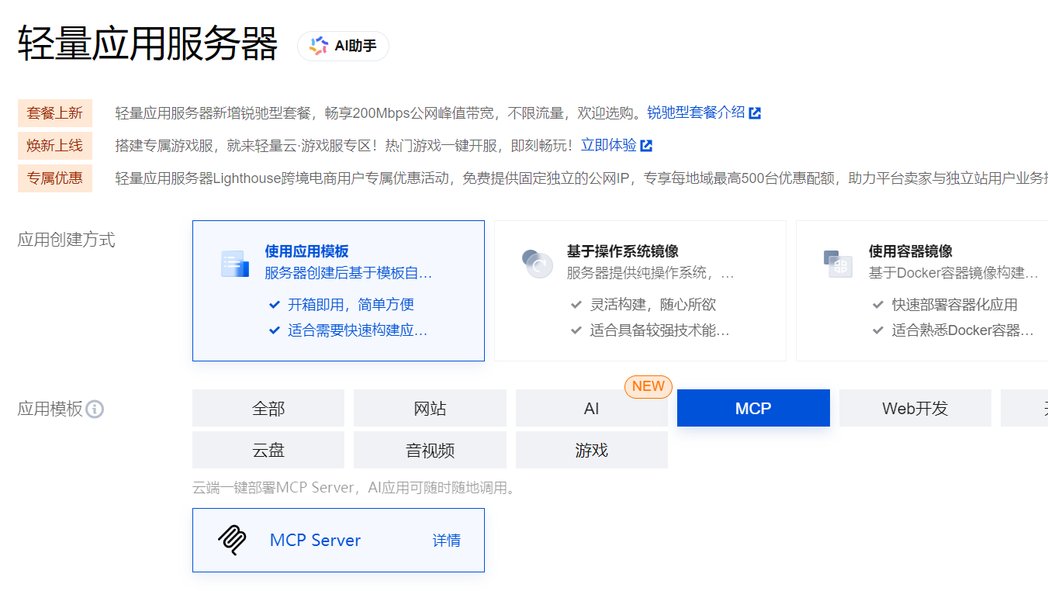Switch to the Web开发 template category
The height and width of the screenshot is (591, 1048).
(x=915, y=408)
